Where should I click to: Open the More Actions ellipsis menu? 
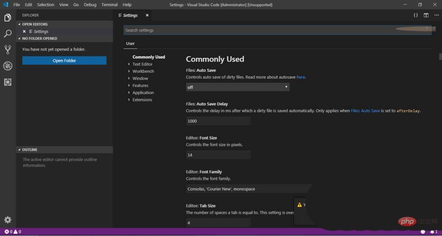(436, 15)
